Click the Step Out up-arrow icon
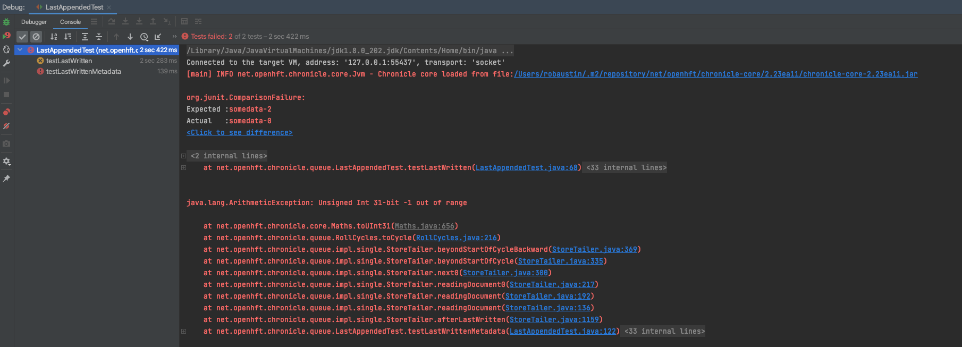 (153, 22)
